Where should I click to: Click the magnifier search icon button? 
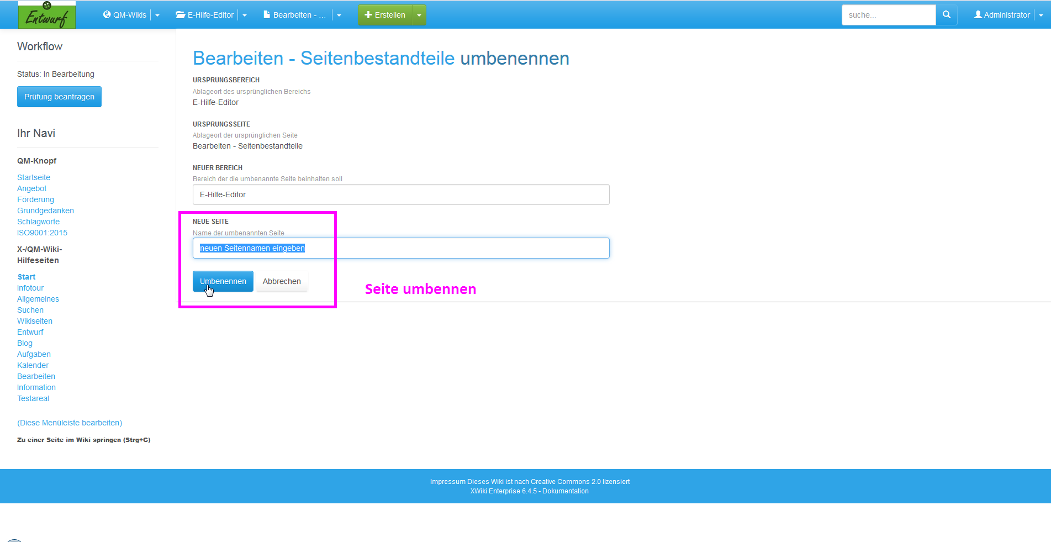[946, 15]
